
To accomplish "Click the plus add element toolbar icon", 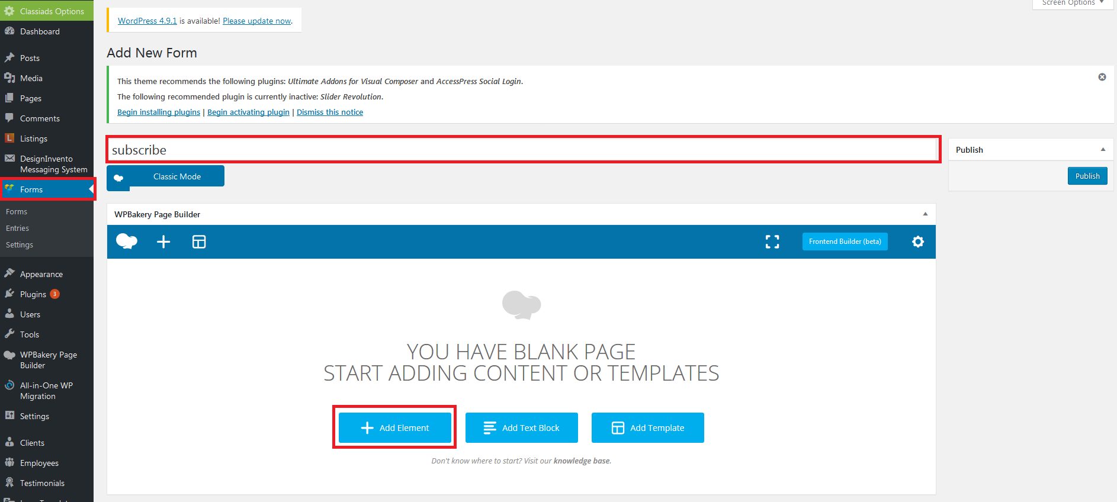I will point(163,242).
